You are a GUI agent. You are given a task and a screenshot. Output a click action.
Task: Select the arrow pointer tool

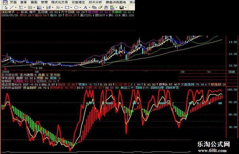[6, 7]
